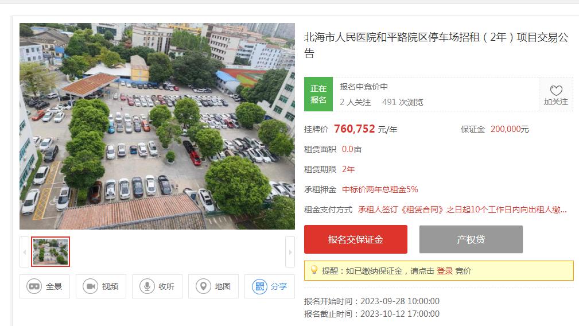Open the large parking lot aerial photo
This screenshot has height=326, width=579.
tap(157, 126)
